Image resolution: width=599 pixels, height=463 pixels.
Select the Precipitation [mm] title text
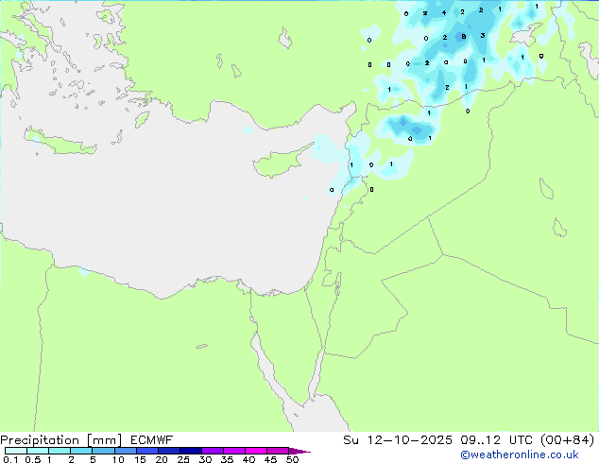(61, 440)
